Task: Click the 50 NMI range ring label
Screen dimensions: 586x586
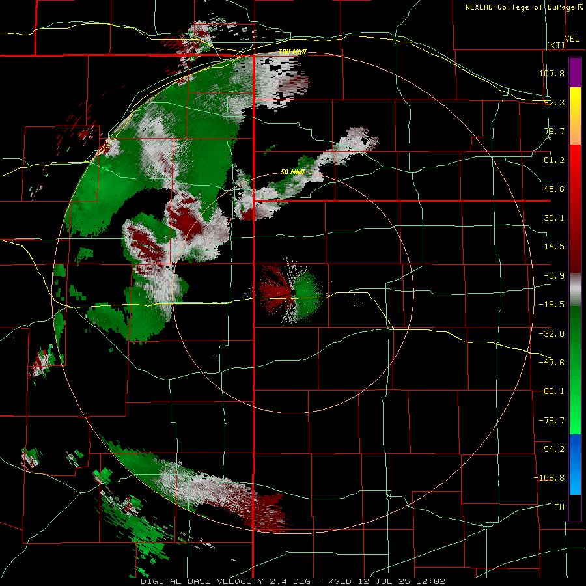Action: (292, 173)
